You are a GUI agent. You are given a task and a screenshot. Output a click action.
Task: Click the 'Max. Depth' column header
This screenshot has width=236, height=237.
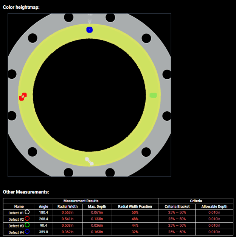97,207
